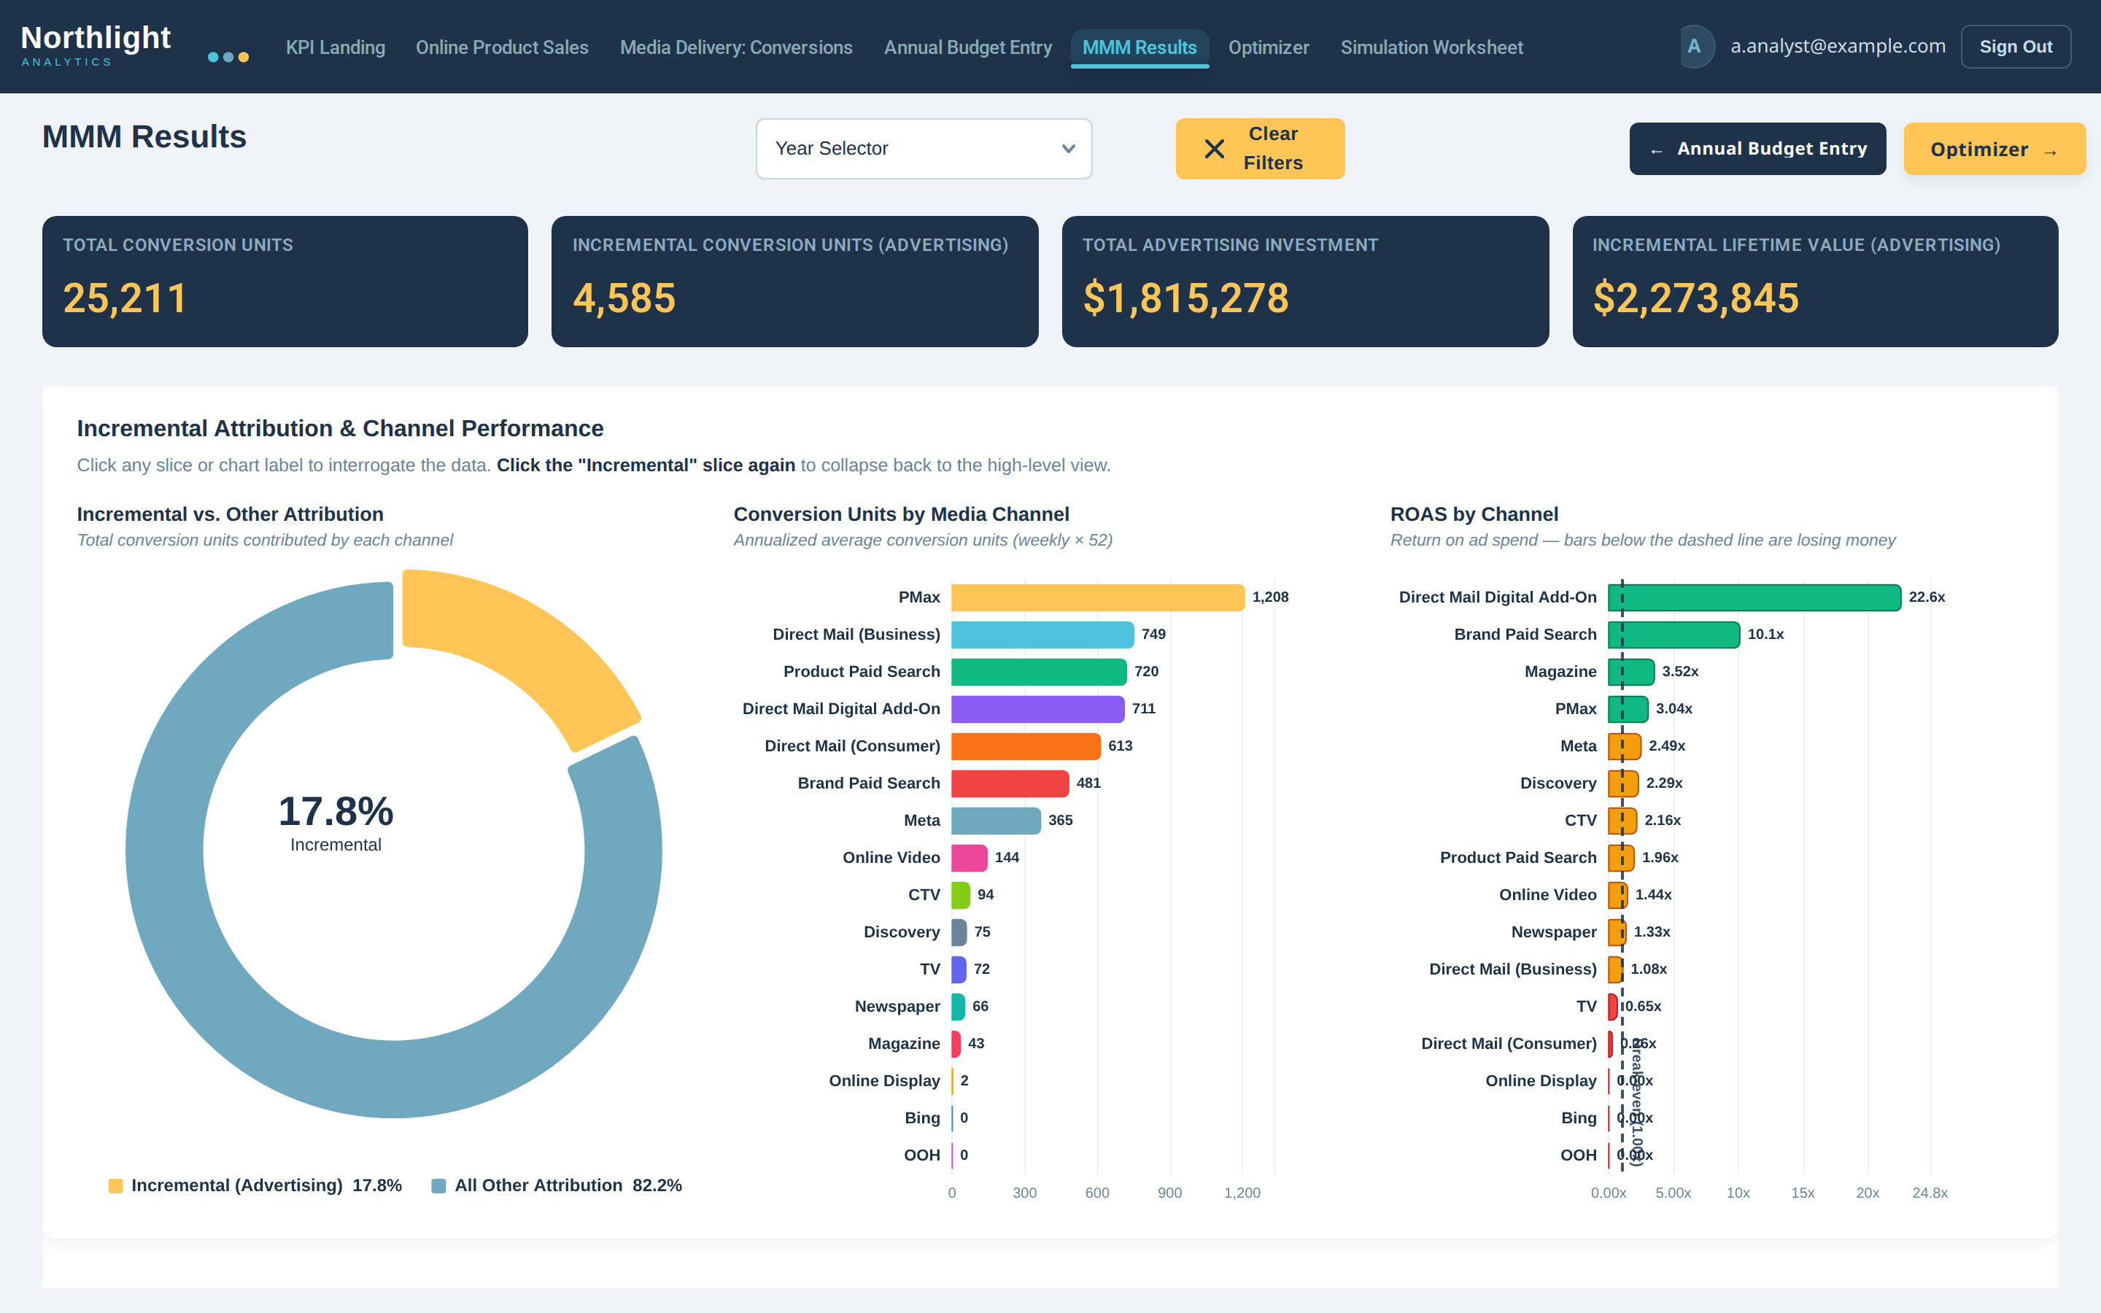Open the Year Selector dropdown

tap(924, 149)
